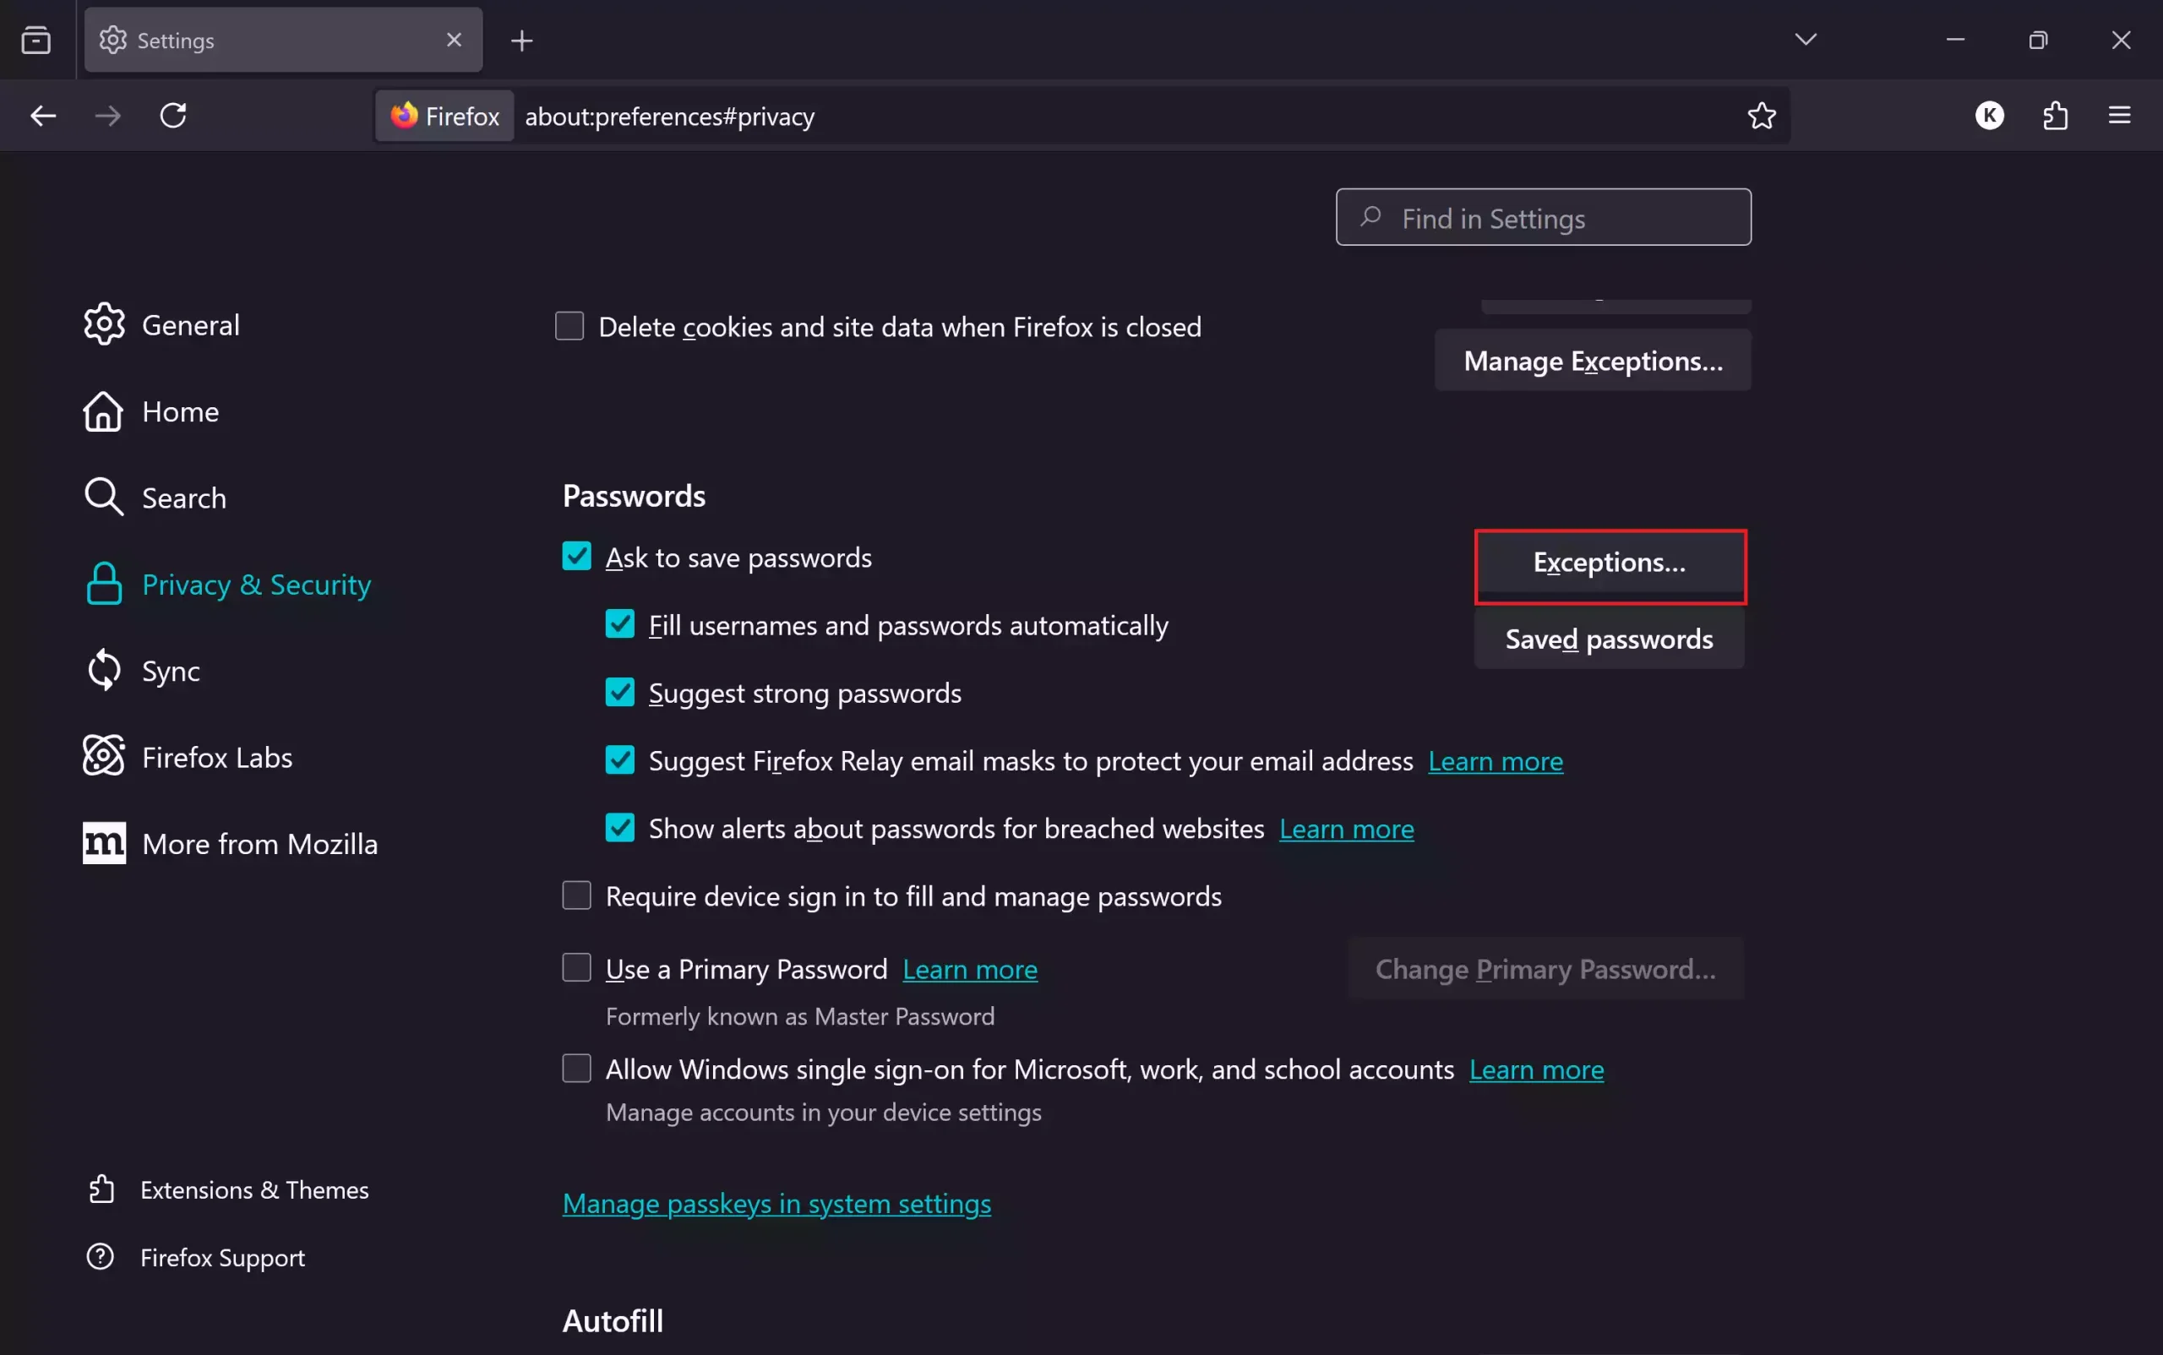Select the Home sidebar icon
This screenshot has width=2163, height=1355.
tap(103, 411)
